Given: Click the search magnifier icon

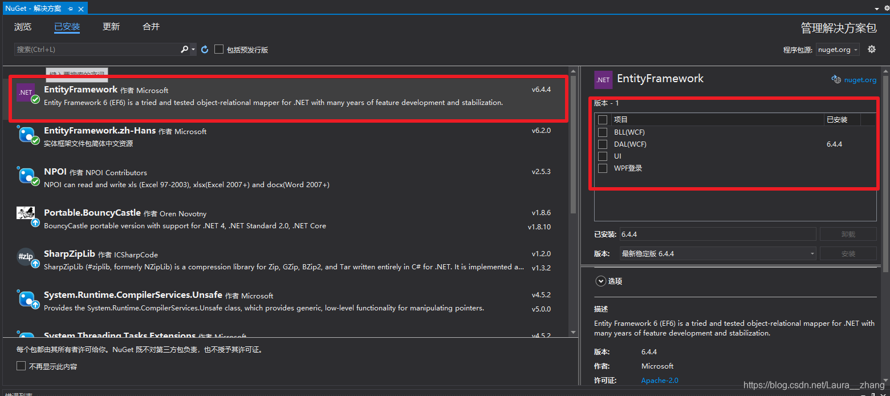Looking at the screenshot, I should [184, 50].
